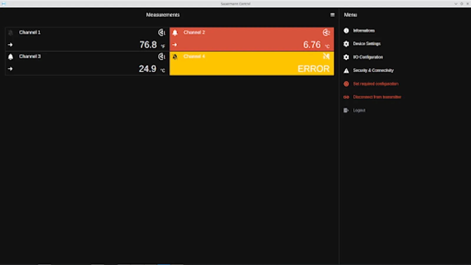Image resolution: width=471 pixels, height=265 pixels.
Task: Open Security & Connectivity menu entry
Action: [373, 70]
